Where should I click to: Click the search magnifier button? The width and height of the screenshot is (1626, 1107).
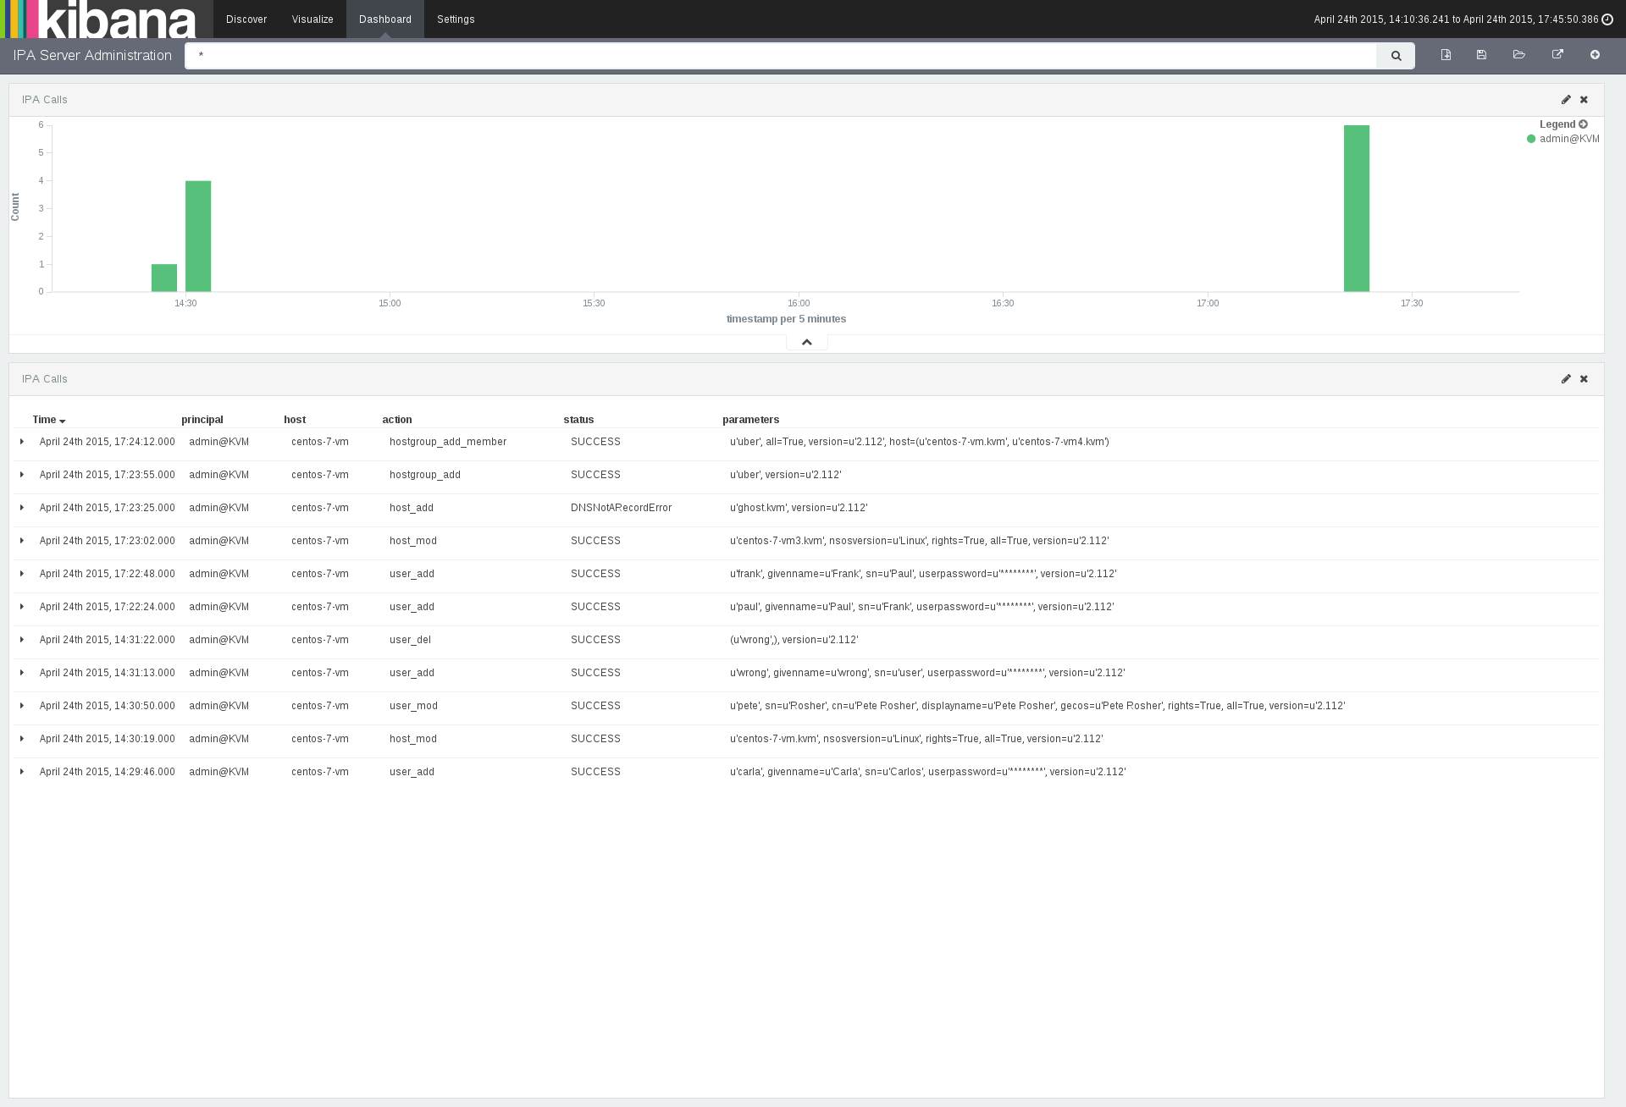tap(1396, 56)
